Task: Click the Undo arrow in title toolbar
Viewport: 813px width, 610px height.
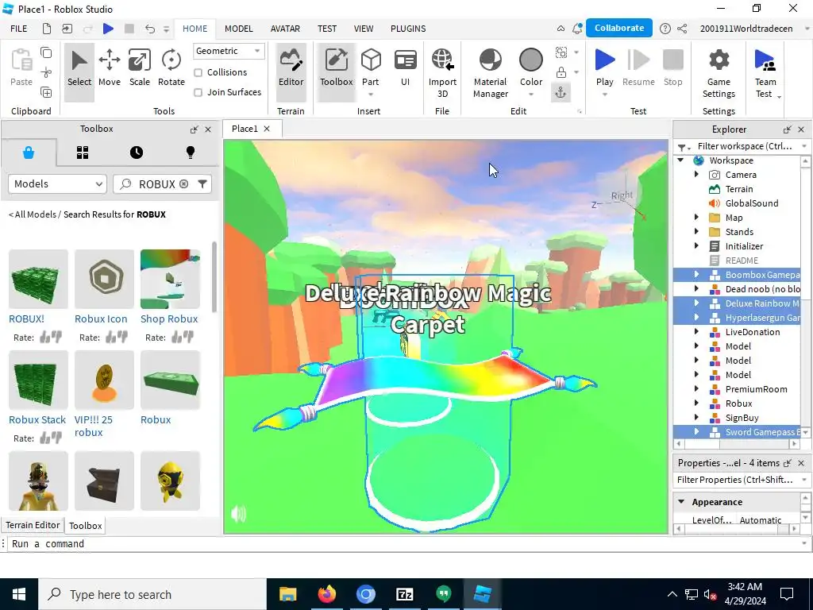Action: tap(149, 29)
